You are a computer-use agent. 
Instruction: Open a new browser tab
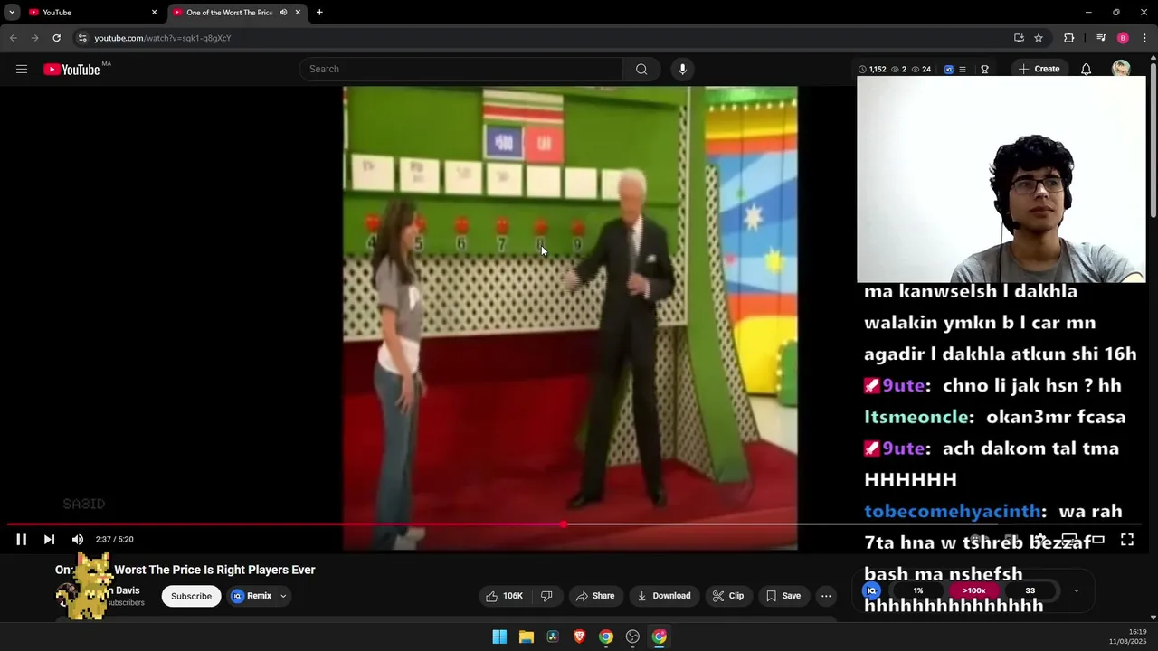(319, 13)
